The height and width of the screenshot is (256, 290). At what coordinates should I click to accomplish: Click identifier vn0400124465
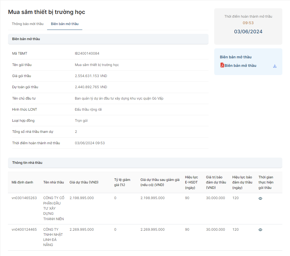point(24,230)
